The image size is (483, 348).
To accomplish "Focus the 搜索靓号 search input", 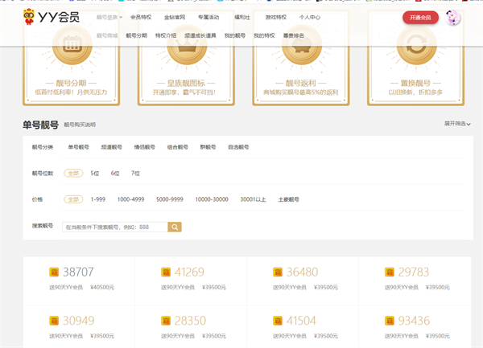I will point(115,227).
